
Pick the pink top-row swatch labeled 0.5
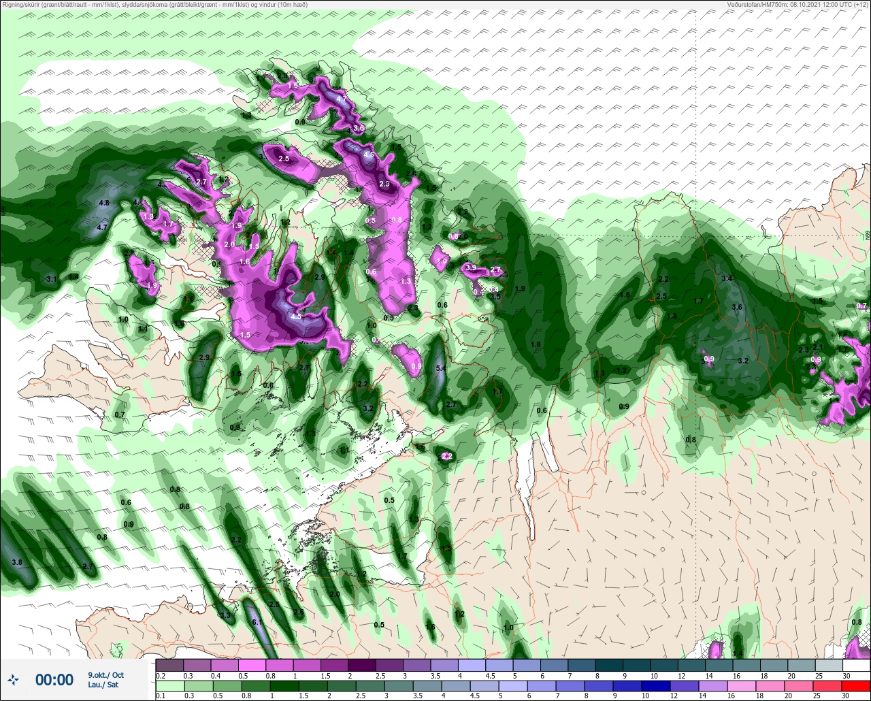tap(252, 665)
